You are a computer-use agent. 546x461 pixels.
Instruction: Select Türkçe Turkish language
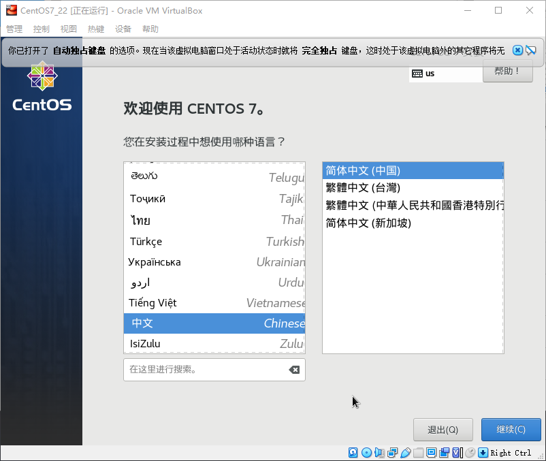214,241
